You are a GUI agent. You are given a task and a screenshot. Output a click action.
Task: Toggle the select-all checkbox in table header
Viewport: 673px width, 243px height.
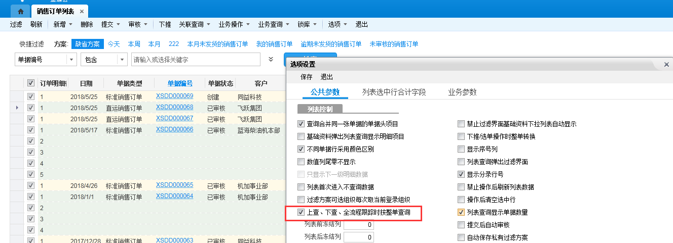tap(31, 83)
